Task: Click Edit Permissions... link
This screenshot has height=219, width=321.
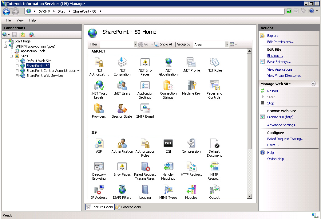Action: 281,42
